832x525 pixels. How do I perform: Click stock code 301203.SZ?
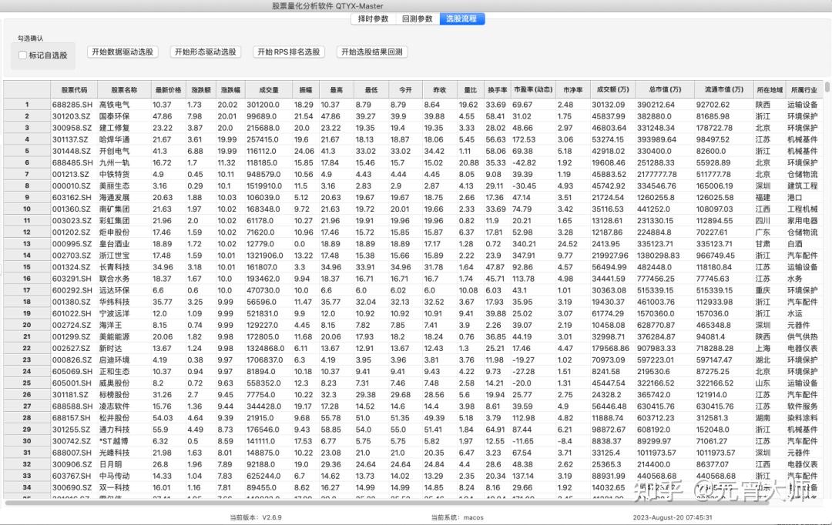(72, 116)
